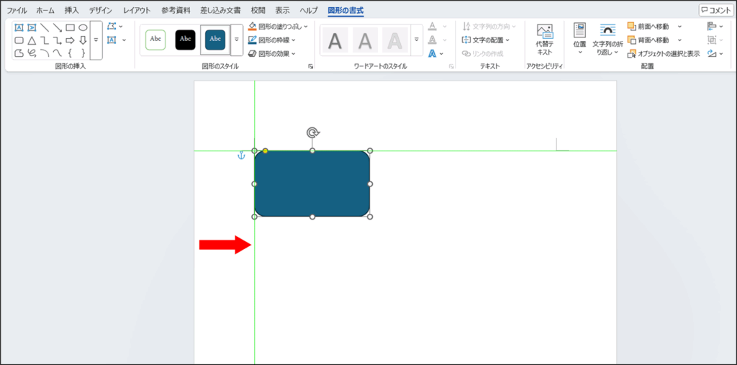Image resolution: width=737 pixels, height=365 pixels.
Task: Click the text box shape icon
Action: pyautogui.click(x=19, y=27)
